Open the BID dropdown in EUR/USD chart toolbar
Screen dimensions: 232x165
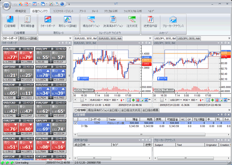click(x=115, y=100)
